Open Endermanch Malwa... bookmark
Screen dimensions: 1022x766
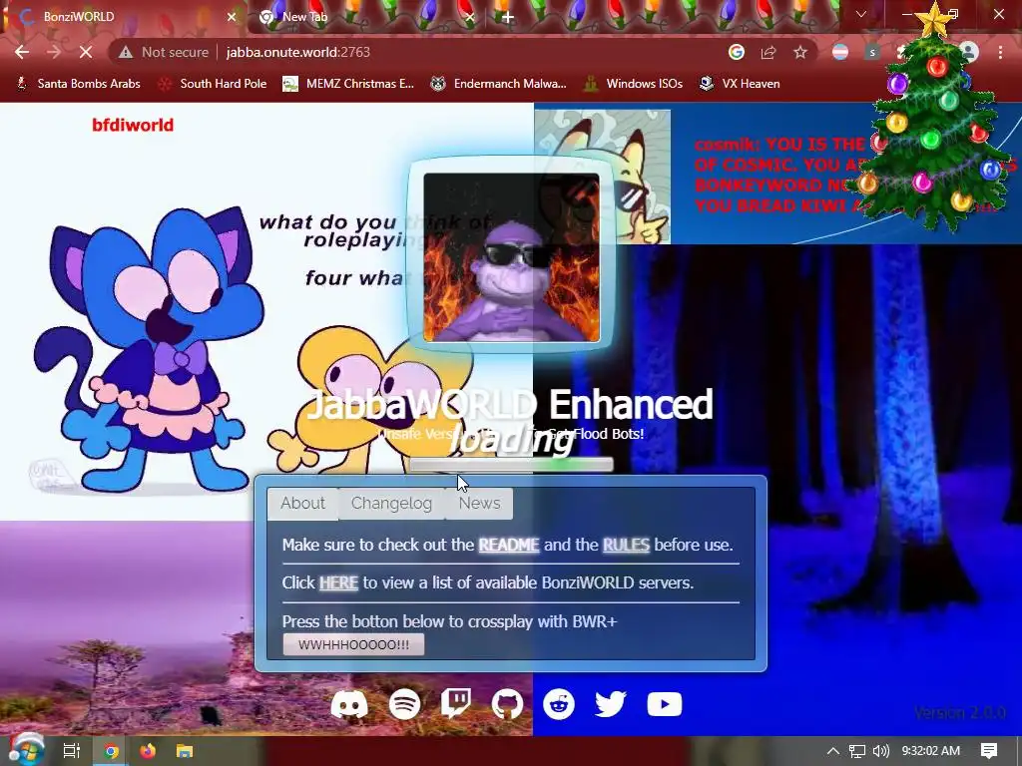pos(499,84)
